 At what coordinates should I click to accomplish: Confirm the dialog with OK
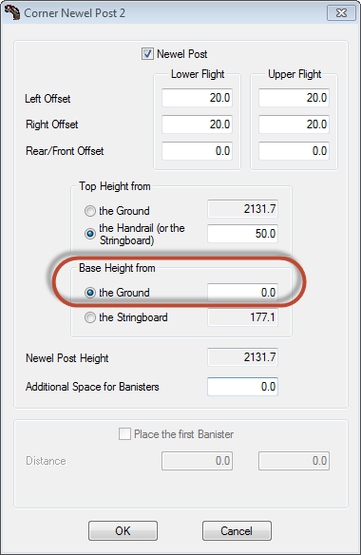click(123, 530)
